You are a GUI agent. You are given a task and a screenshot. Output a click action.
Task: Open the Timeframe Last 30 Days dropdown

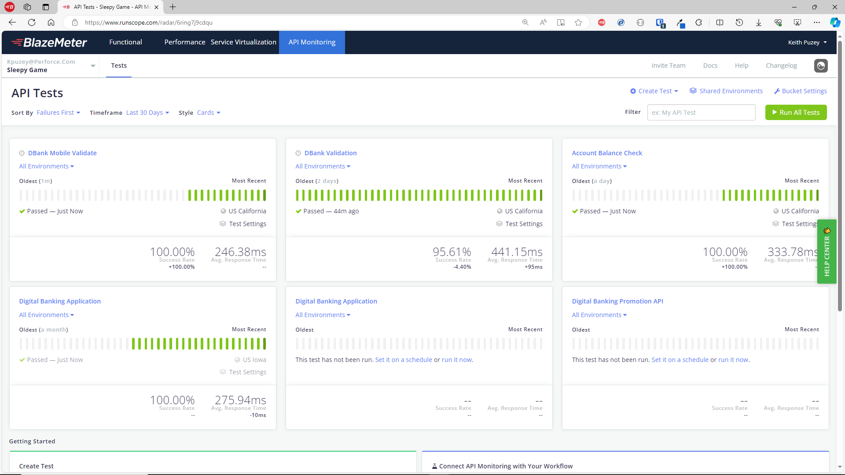(x=147, y=113)
